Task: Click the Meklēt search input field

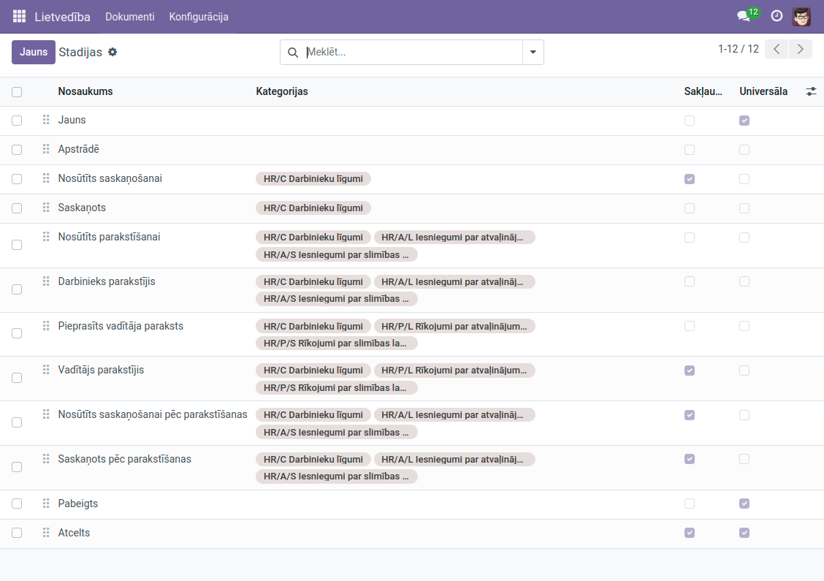Action: tap(412, 52)
